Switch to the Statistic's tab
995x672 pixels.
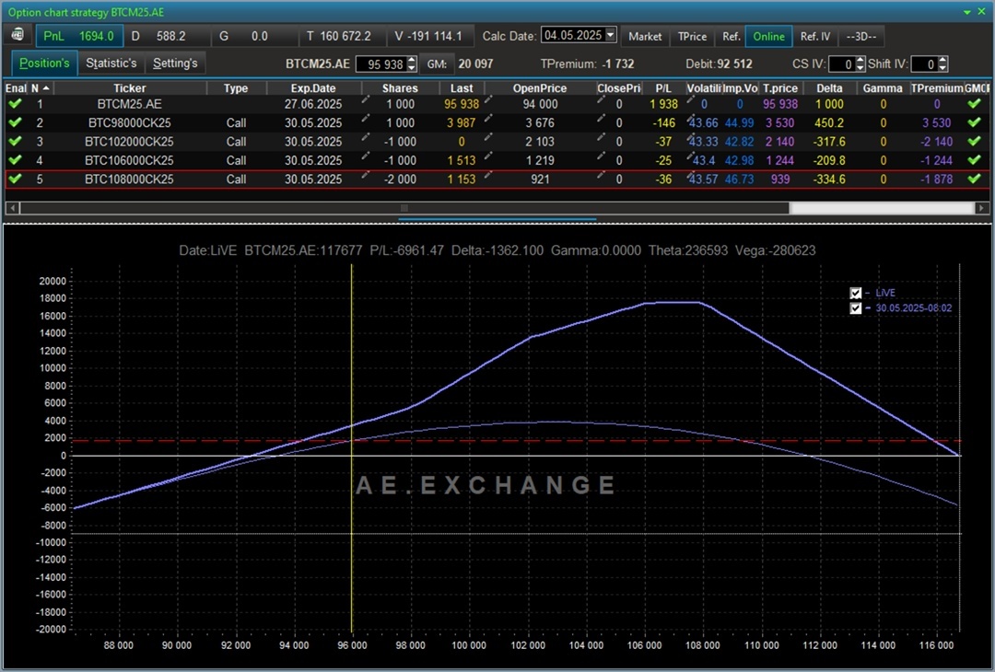click(x=111, y=64)
